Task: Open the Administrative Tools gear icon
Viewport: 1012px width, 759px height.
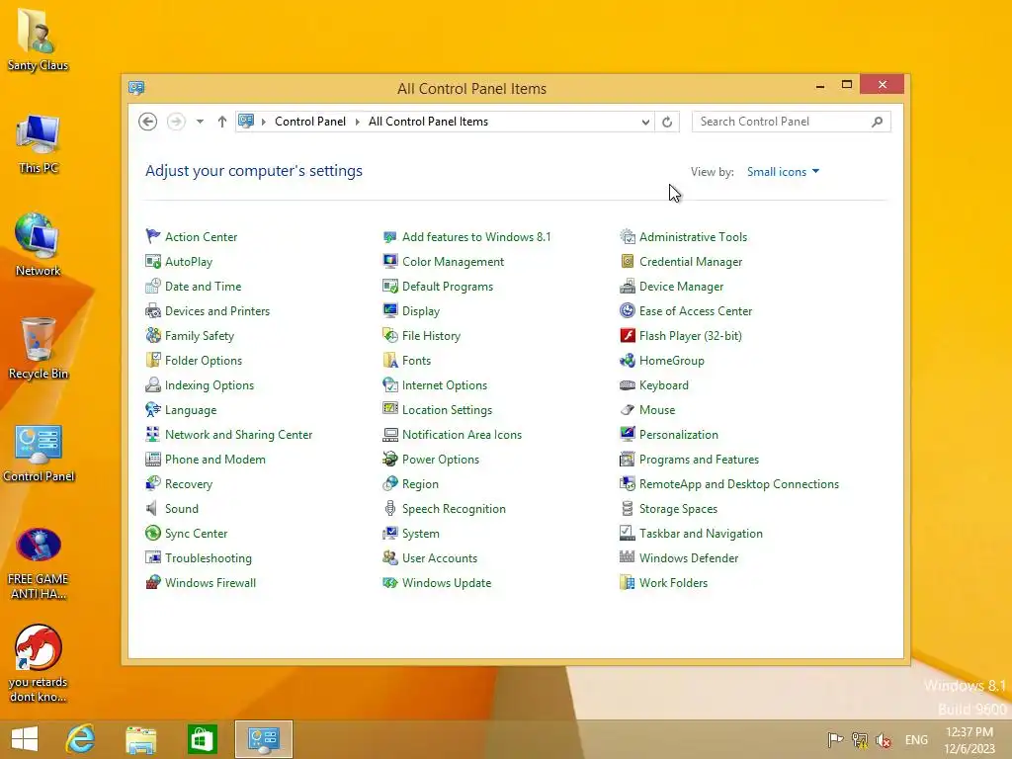Action: [x=628, y=236]
